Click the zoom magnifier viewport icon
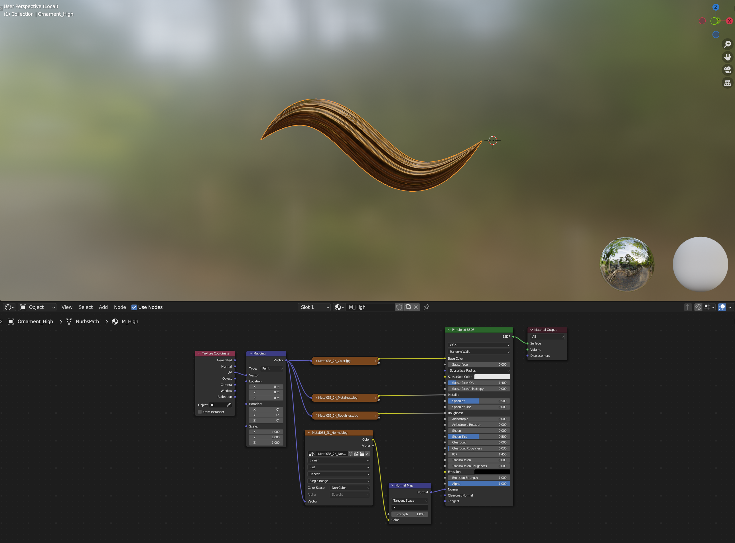Screen dimensions: 735x543 (x=727, y=44)
